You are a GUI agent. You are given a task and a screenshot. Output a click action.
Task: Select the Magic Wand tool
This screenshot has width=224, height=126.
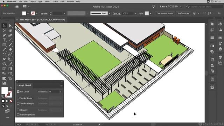tap(4, 30)
